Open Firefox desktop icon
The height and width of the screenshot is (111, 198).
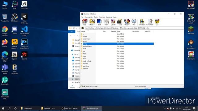click(5, 43)
